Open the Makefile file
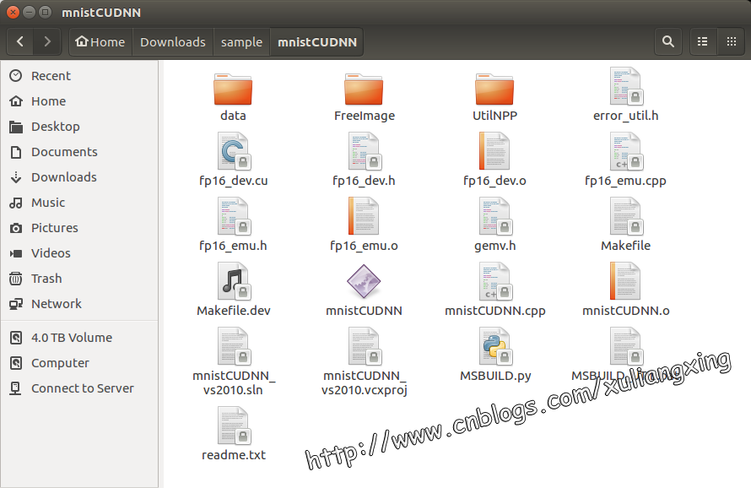The height and width of the screenshot is (488, 751). 625,224
